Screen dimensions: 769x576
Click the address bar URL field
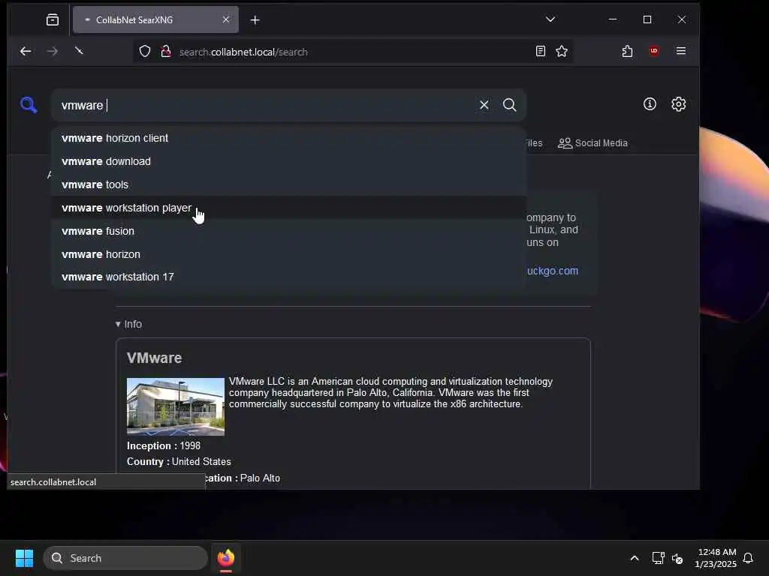coord(353,52)
